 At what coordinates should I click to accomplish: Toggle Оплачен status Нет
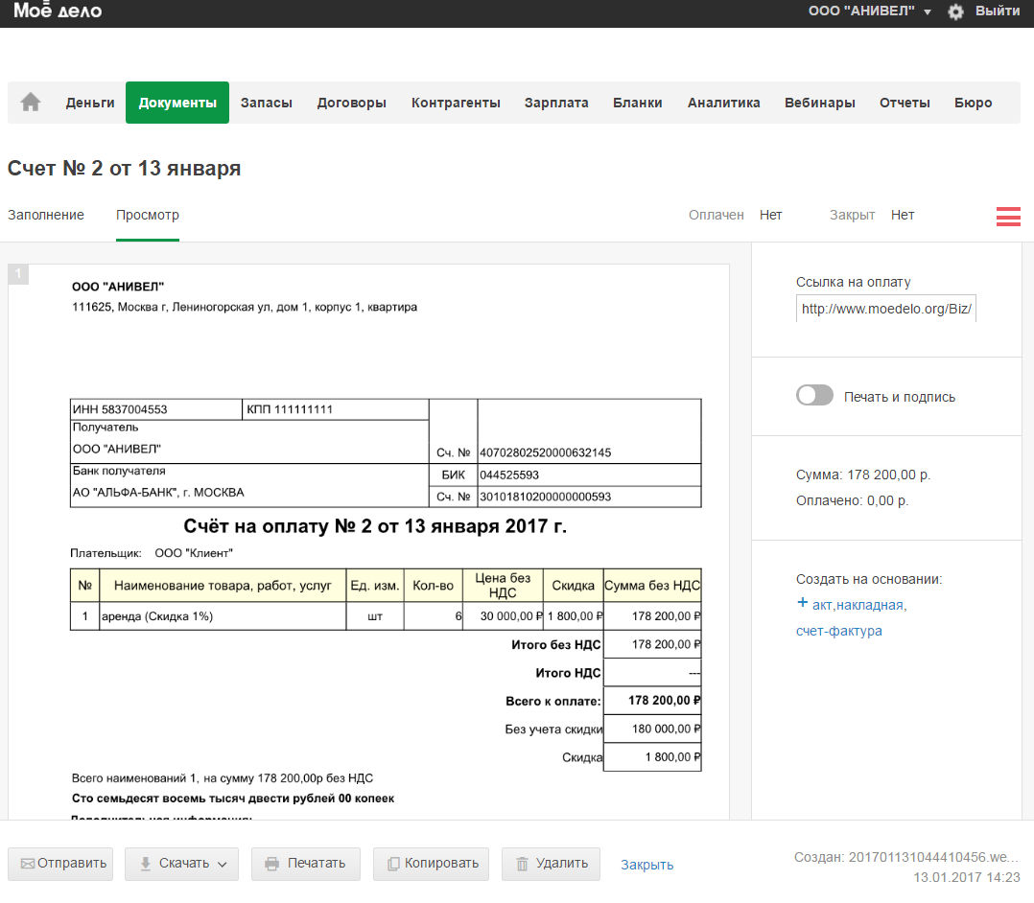(770, 215)
